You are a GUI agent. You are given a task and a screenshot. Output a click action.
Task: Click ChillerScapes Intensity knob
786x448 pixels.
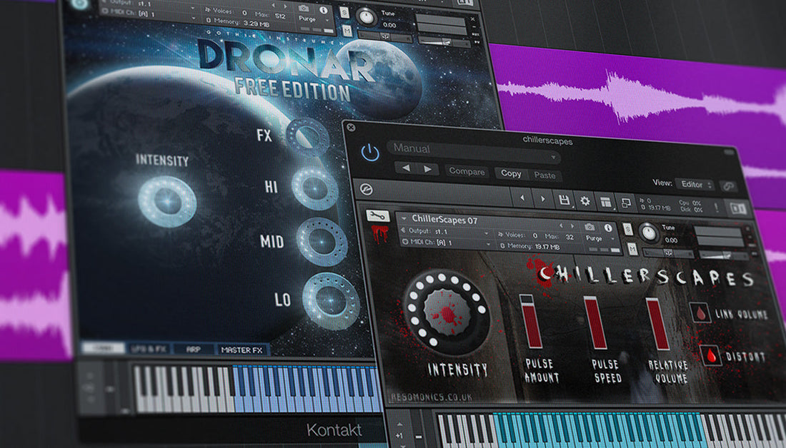447,312
